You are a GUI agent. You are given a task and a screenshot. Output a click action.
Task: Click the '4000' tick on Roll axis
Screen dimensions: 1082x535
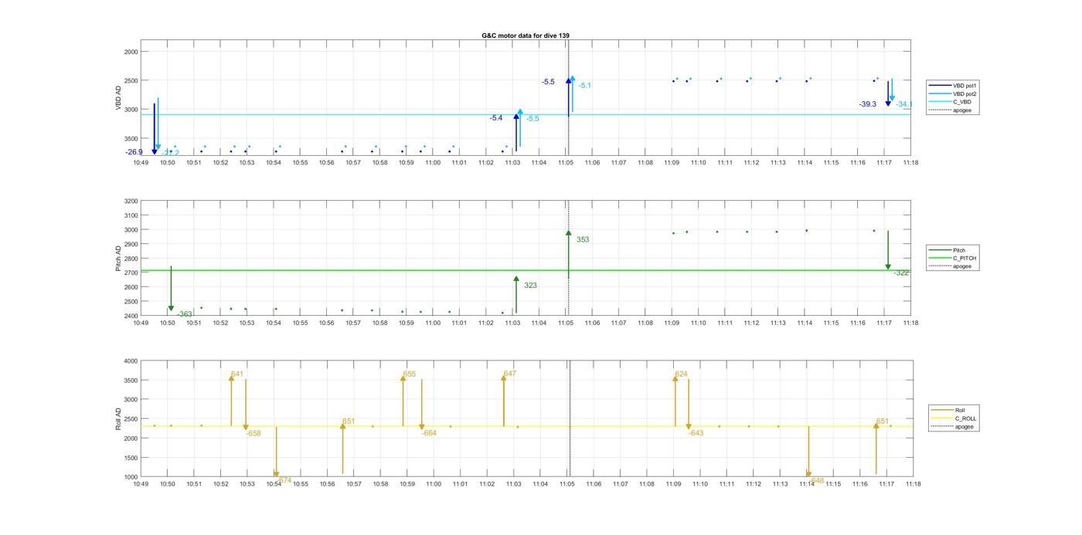[x=130, y=361]
